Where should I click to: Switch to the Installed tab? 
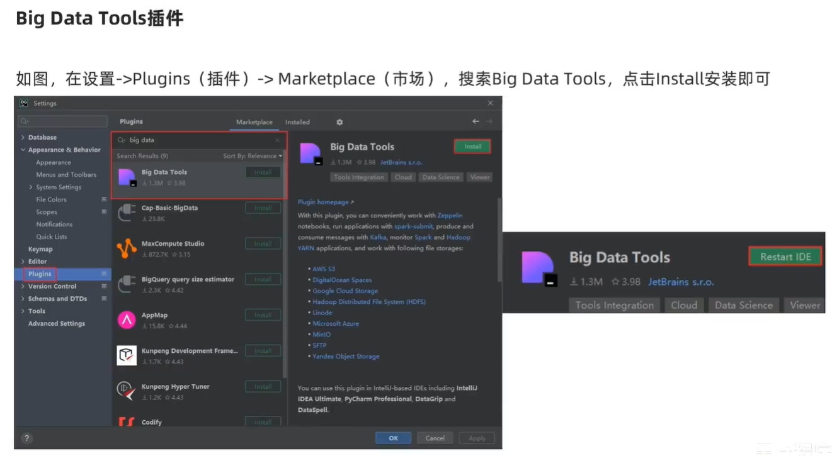[297, 122]
